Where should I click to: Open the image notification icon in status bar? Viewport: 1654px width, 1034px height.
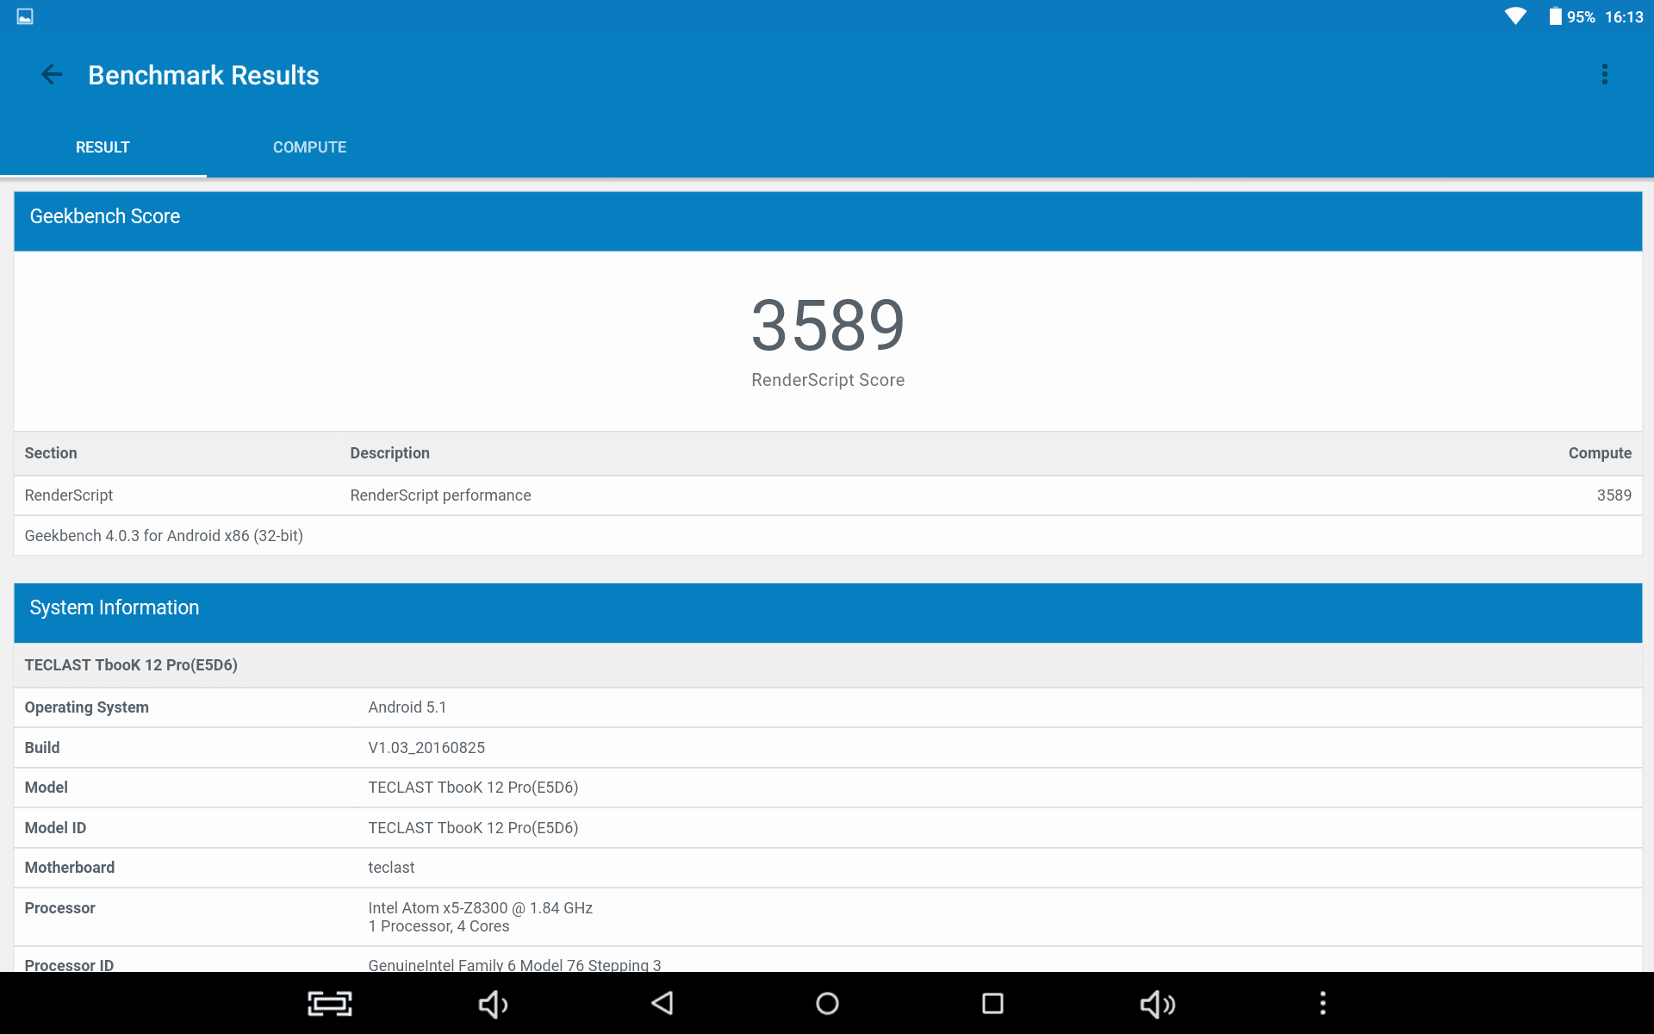click(25, 16)
